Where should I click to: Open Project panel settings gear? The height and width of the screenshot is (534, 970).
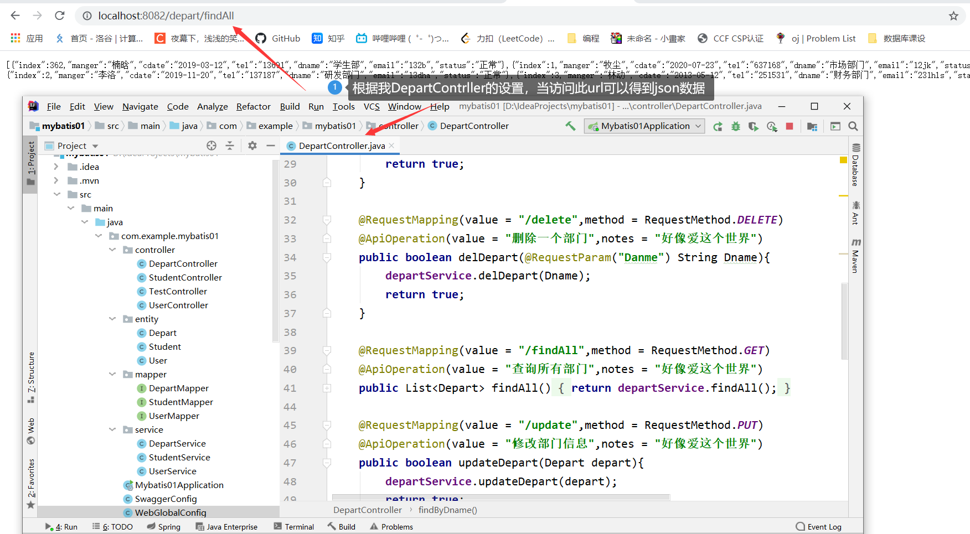[252, 145]
